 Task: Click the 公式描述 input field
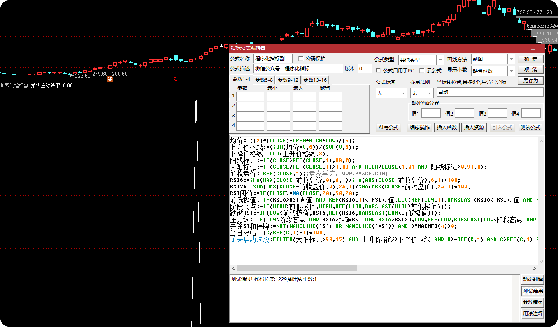298,69
